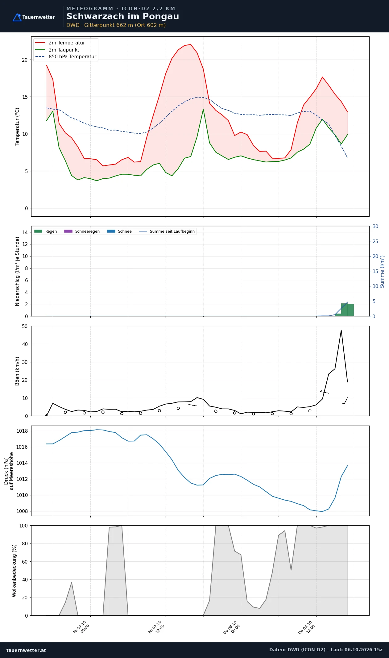Viewport: 389px width, 658px height.
Task: Click the 'Niederschlag (l/m² je Stunde)' axis label
Action: [17, 271]
